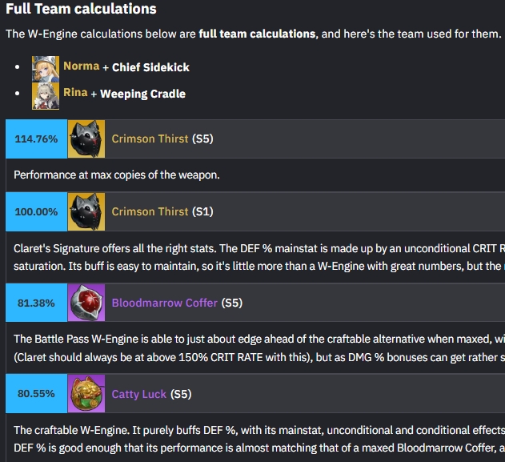The height and width of the screenshot is (462, 505).
Task: Click the Crimson Thirst S1 engine icon
Action: coord(86,211)
